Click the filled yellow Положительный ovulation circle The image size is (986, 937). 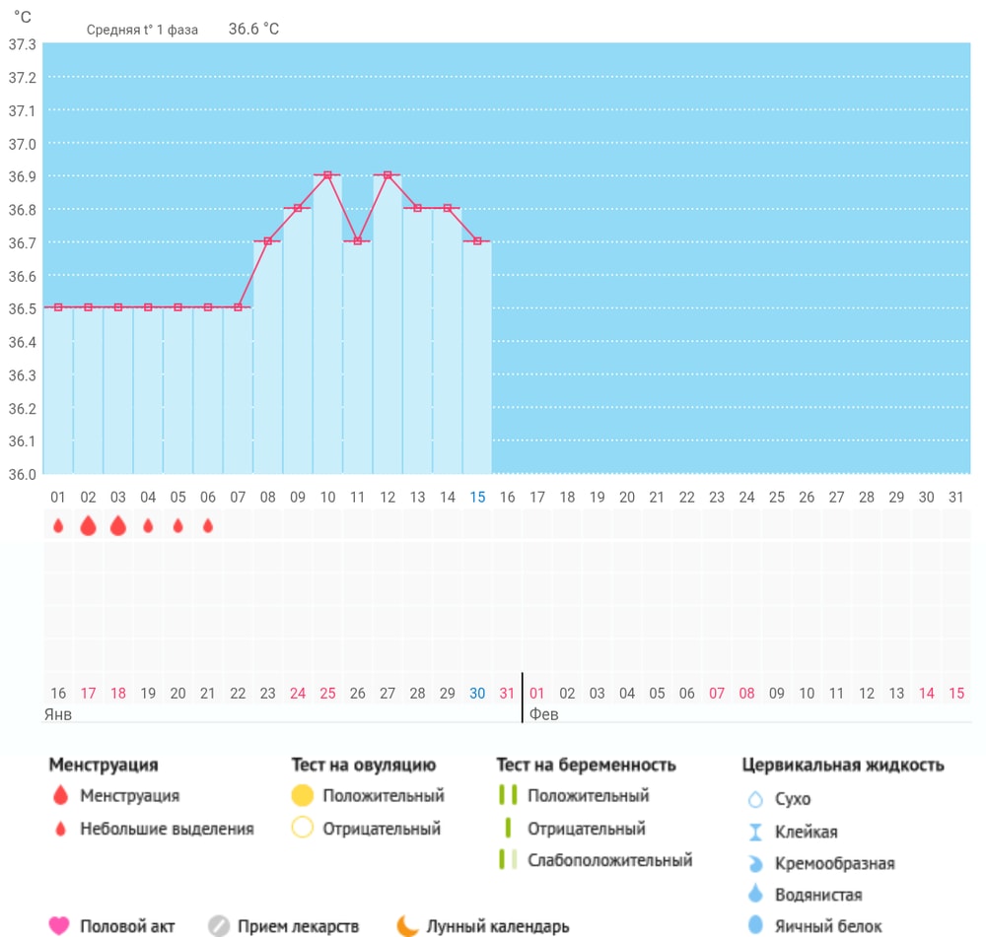point(303,795)
